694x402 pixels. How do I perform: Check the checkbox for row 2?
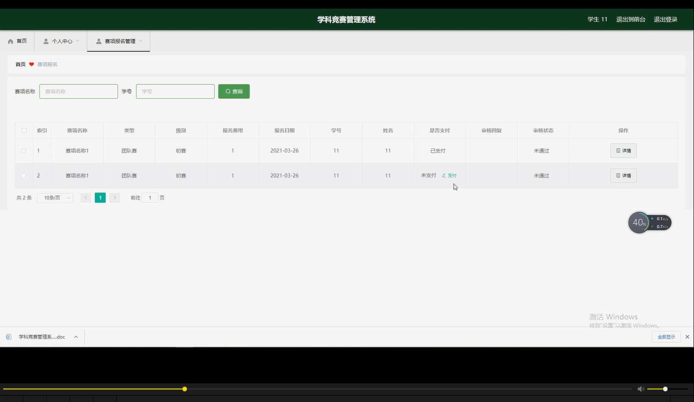click(x=24, y=175)
